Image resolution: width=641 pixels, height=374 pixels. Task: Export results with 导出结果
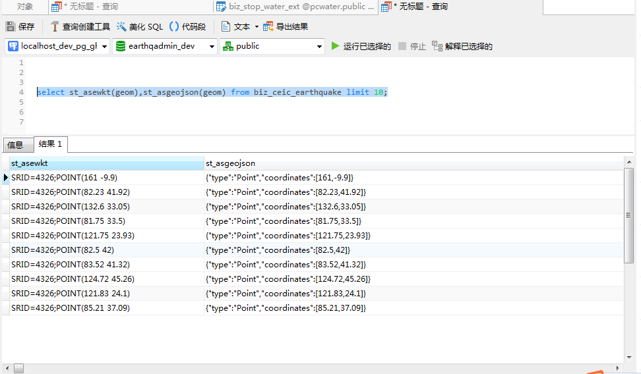coord(286,27)
